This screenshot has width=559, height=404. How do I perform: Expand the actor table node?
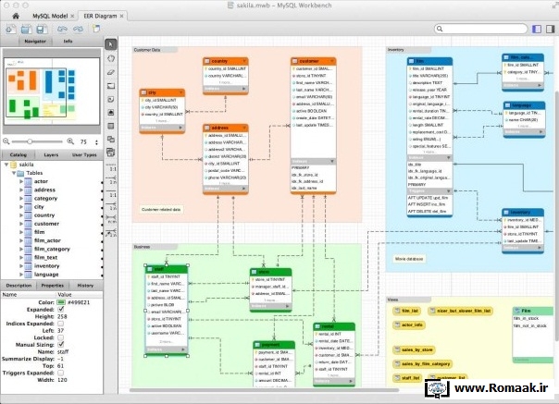click(21, 181)
